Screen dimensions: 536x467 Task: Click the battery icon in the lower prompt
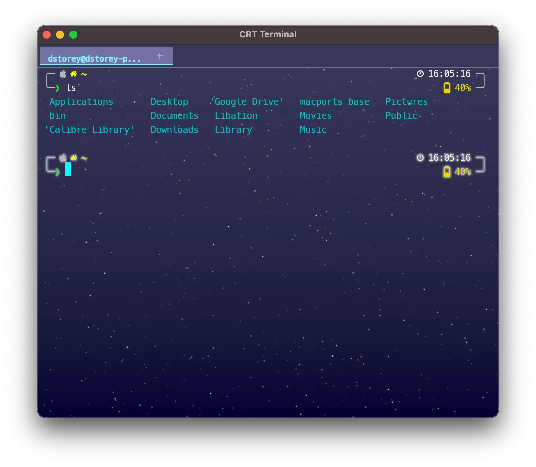pyautogui.click(x=447, y=172)
